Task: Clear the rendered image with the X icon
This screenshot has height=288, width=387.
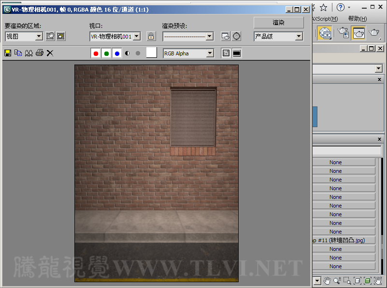Action: point(50,53)
